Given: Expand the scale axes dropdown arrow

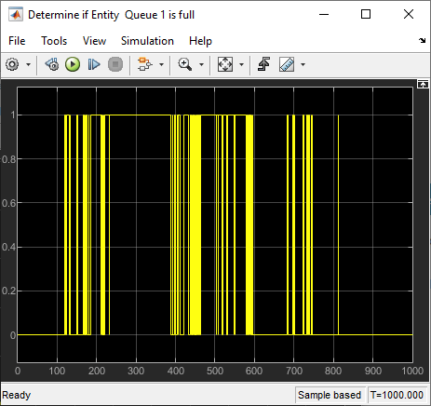Looking at the screenshot, I should coord(241,64).
